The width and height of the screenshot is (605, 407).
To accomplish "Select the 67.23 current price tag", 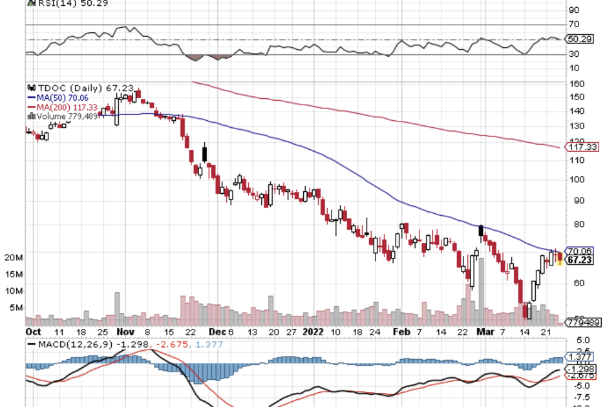I will (x=578, y=260).
